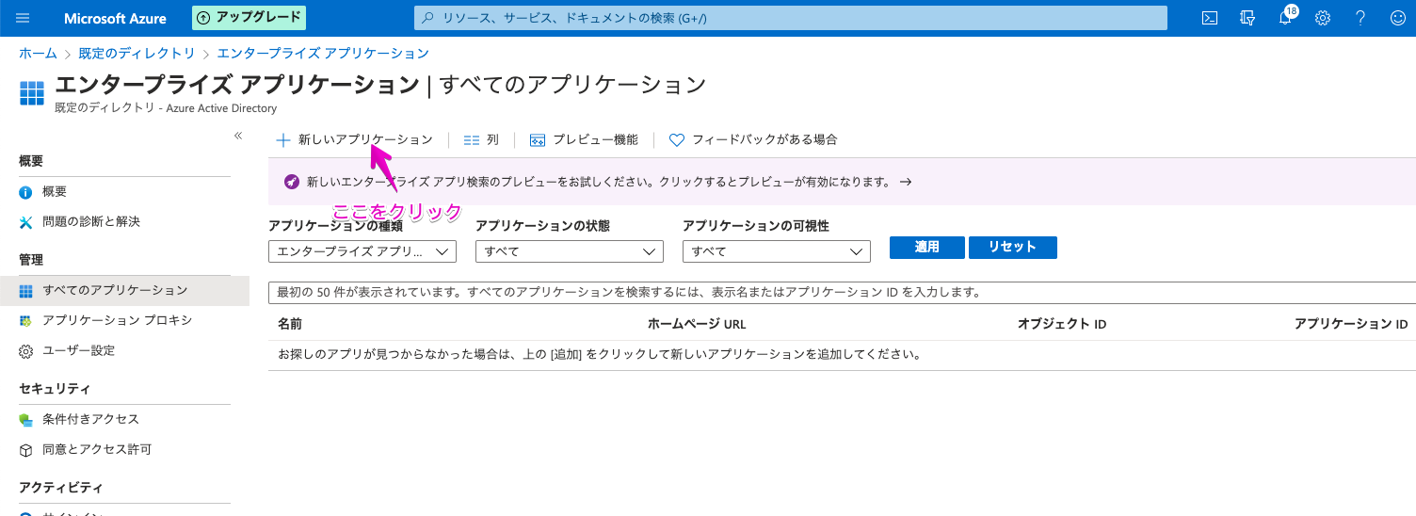This screenshot has height=516, width=1416.
Task: Go to エンタープライズ アプリケーション breadcrumb
Action: tap(323, 54)
